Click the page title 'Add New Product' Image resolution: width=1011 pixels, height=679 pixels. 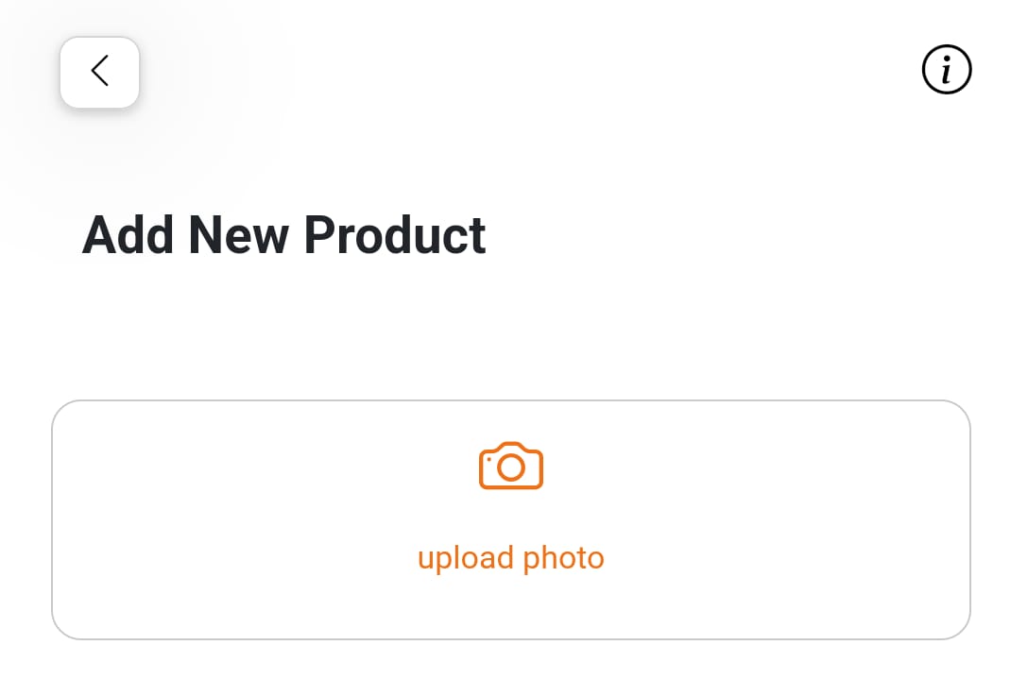point(283,235)
